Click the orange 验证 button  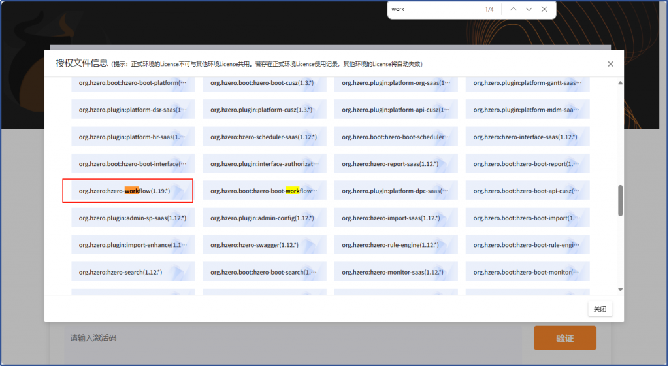[564, 338]
